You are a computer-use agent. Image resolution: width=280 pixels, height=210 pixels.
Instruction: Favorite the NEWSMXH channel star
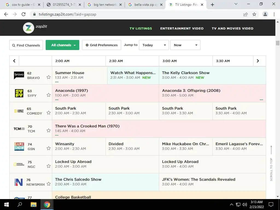[49, 184]
